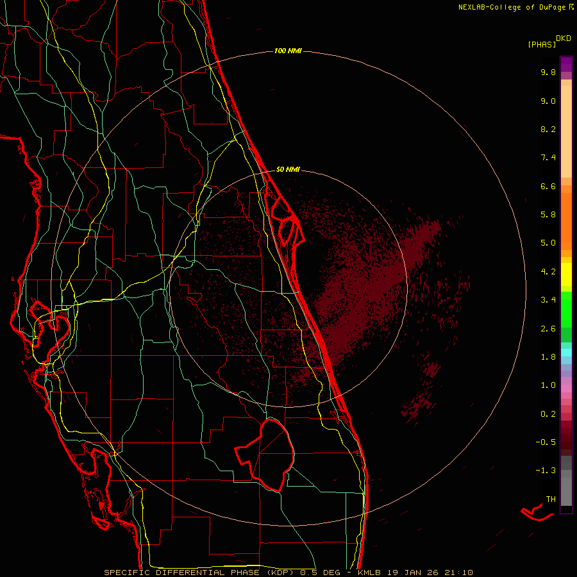
Task: Click the 5.0 value on the color scale
Action: click(x=548, y=243)
